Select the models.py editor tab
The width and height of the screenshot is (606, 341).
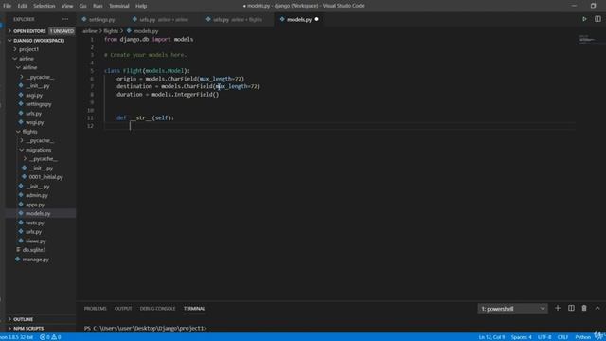[299, 19]
